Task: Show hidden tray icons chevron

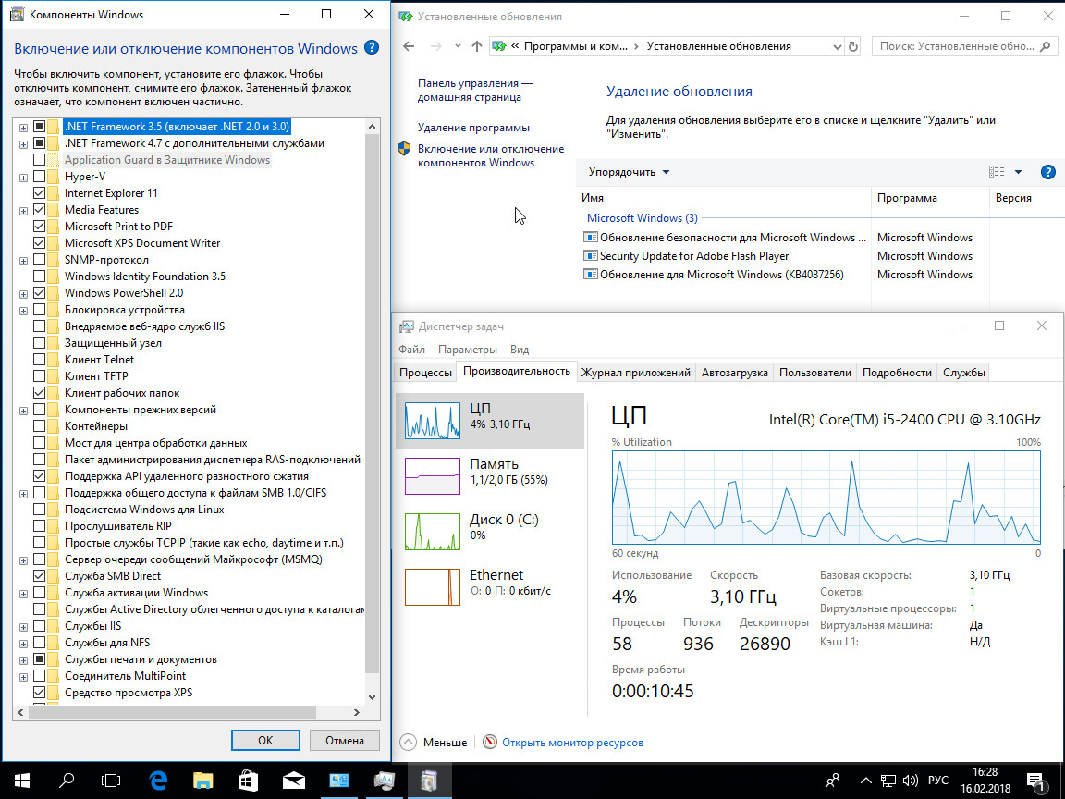Action: click(x=865, y=781)
